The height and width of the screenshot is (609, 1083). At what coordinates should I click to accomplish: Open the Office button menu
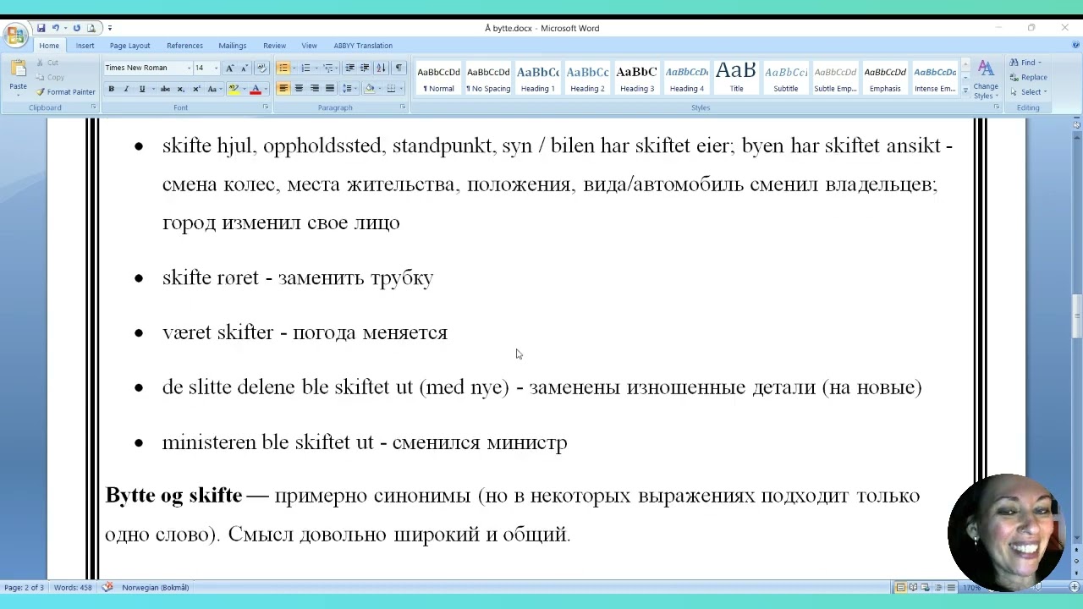coord(14,35)
